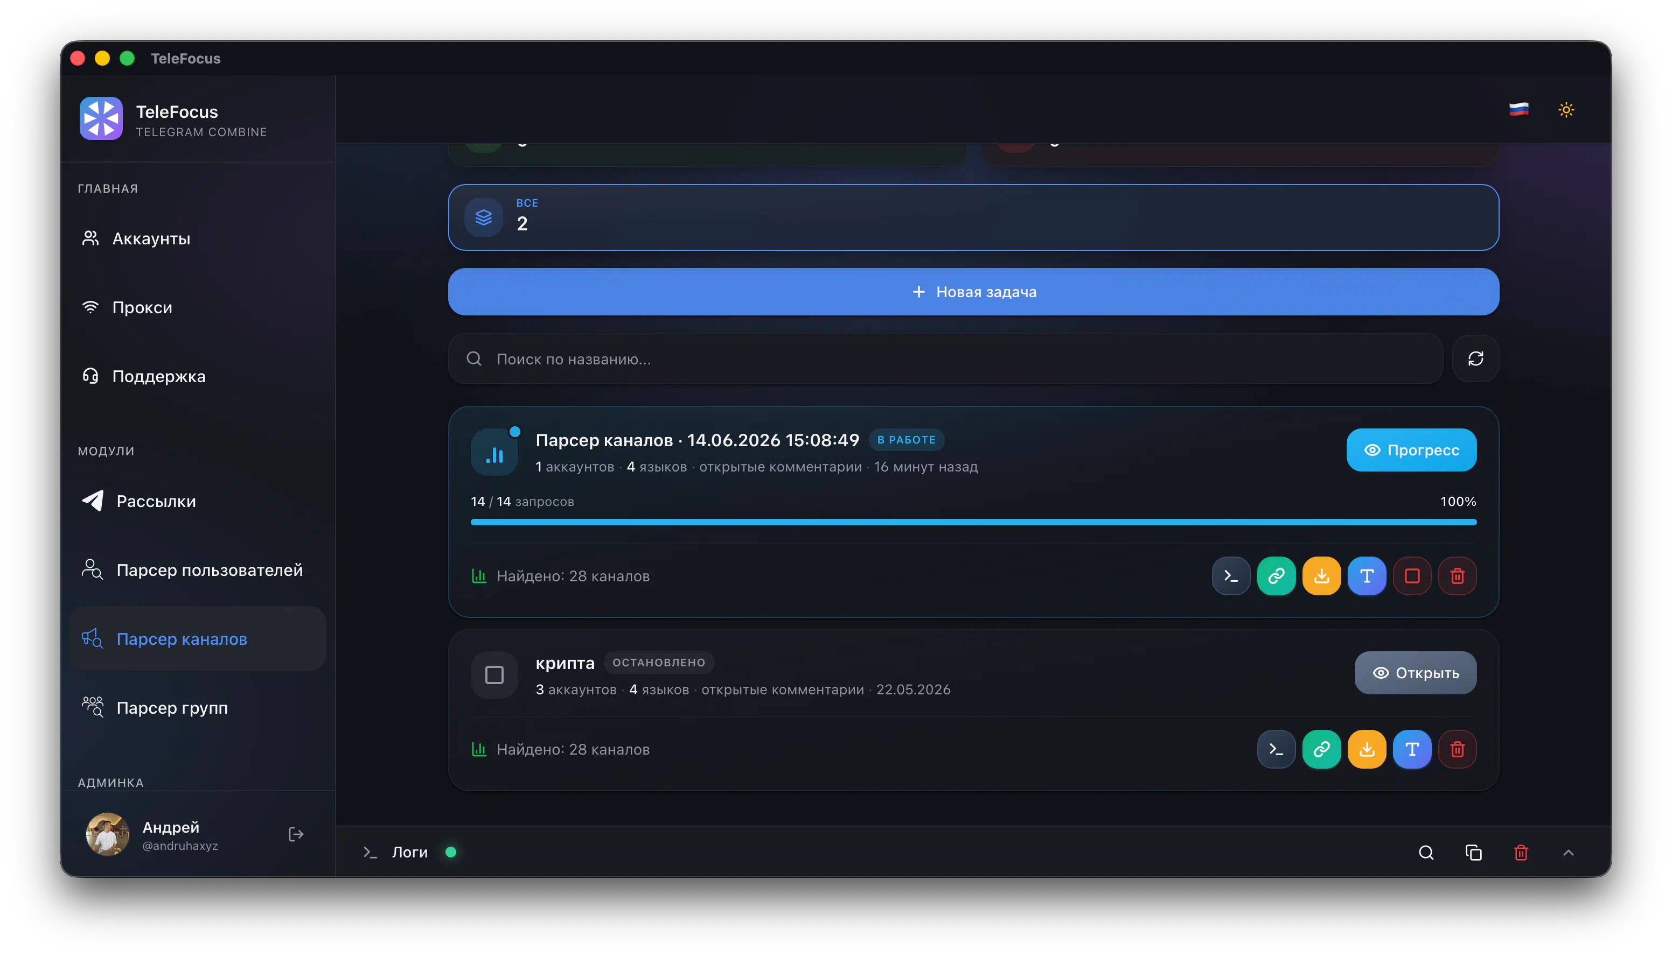Clear logs with red trash icon
This screenshot has height=957, width=1672.
point(1521,853)
